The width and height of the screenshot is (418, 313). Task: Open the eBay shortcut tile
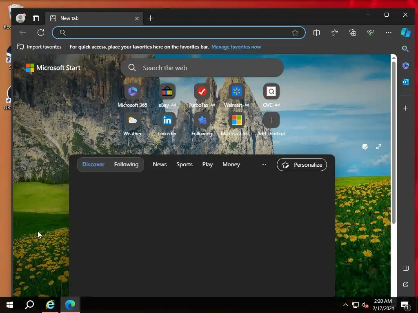[167, 95]
